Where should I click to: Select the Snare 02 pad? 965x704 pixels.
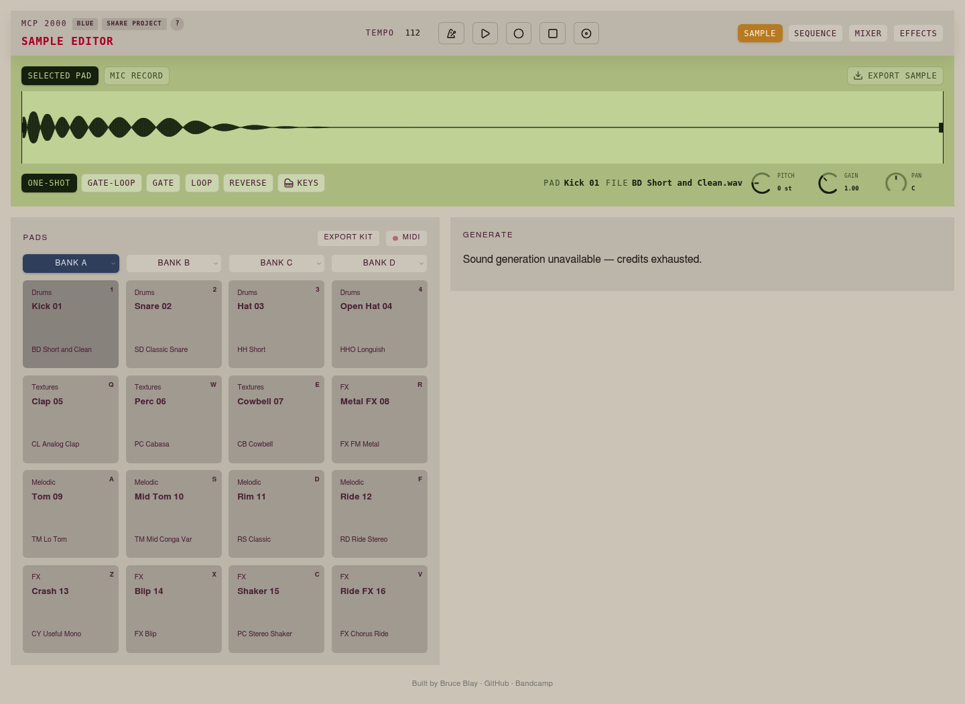pos(174,325)
